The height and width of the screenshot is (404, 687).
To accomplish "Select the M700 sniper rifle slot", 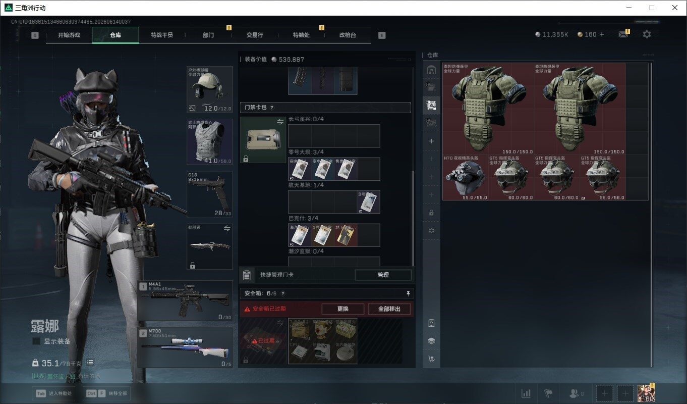I will click(x=185, y=348).
